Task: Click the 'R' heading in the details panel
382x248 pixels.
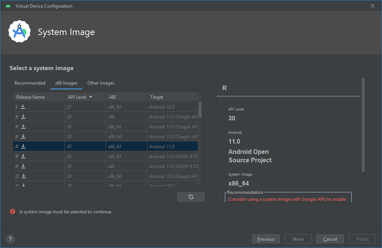Action: tap(225, 88)
